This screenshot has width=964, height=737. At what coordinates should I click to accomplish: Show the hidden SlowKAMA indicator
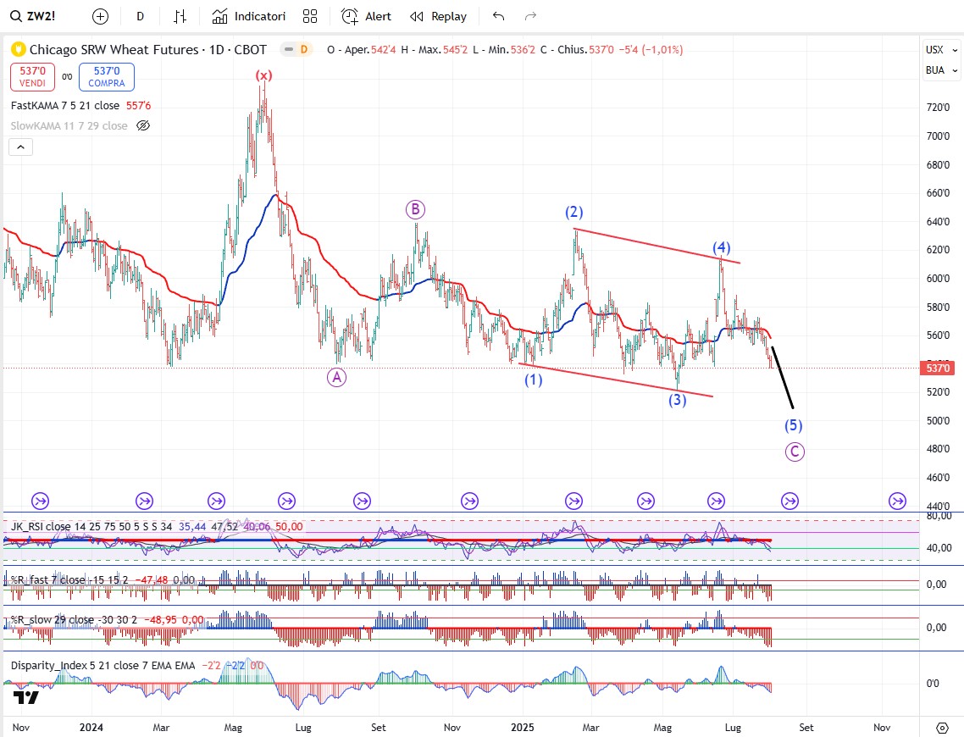[x=143, y=125]
